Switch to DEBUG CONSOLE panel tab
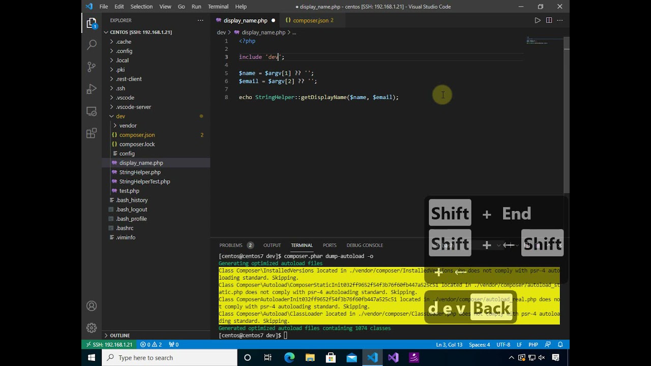Image resolution: width=651 pixels, height=366 pixels. coord(365,245)
